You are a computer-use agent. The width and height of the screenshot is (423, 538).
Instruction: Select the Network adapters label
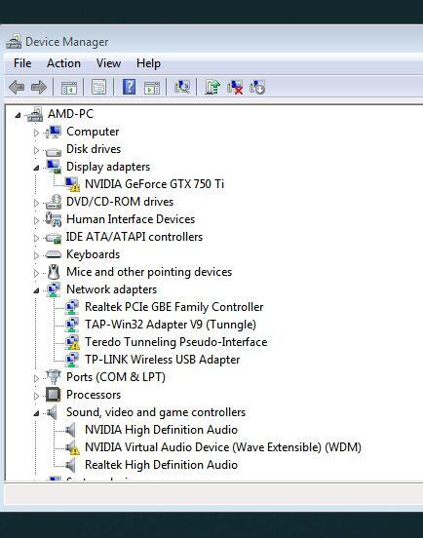[111, 289]
